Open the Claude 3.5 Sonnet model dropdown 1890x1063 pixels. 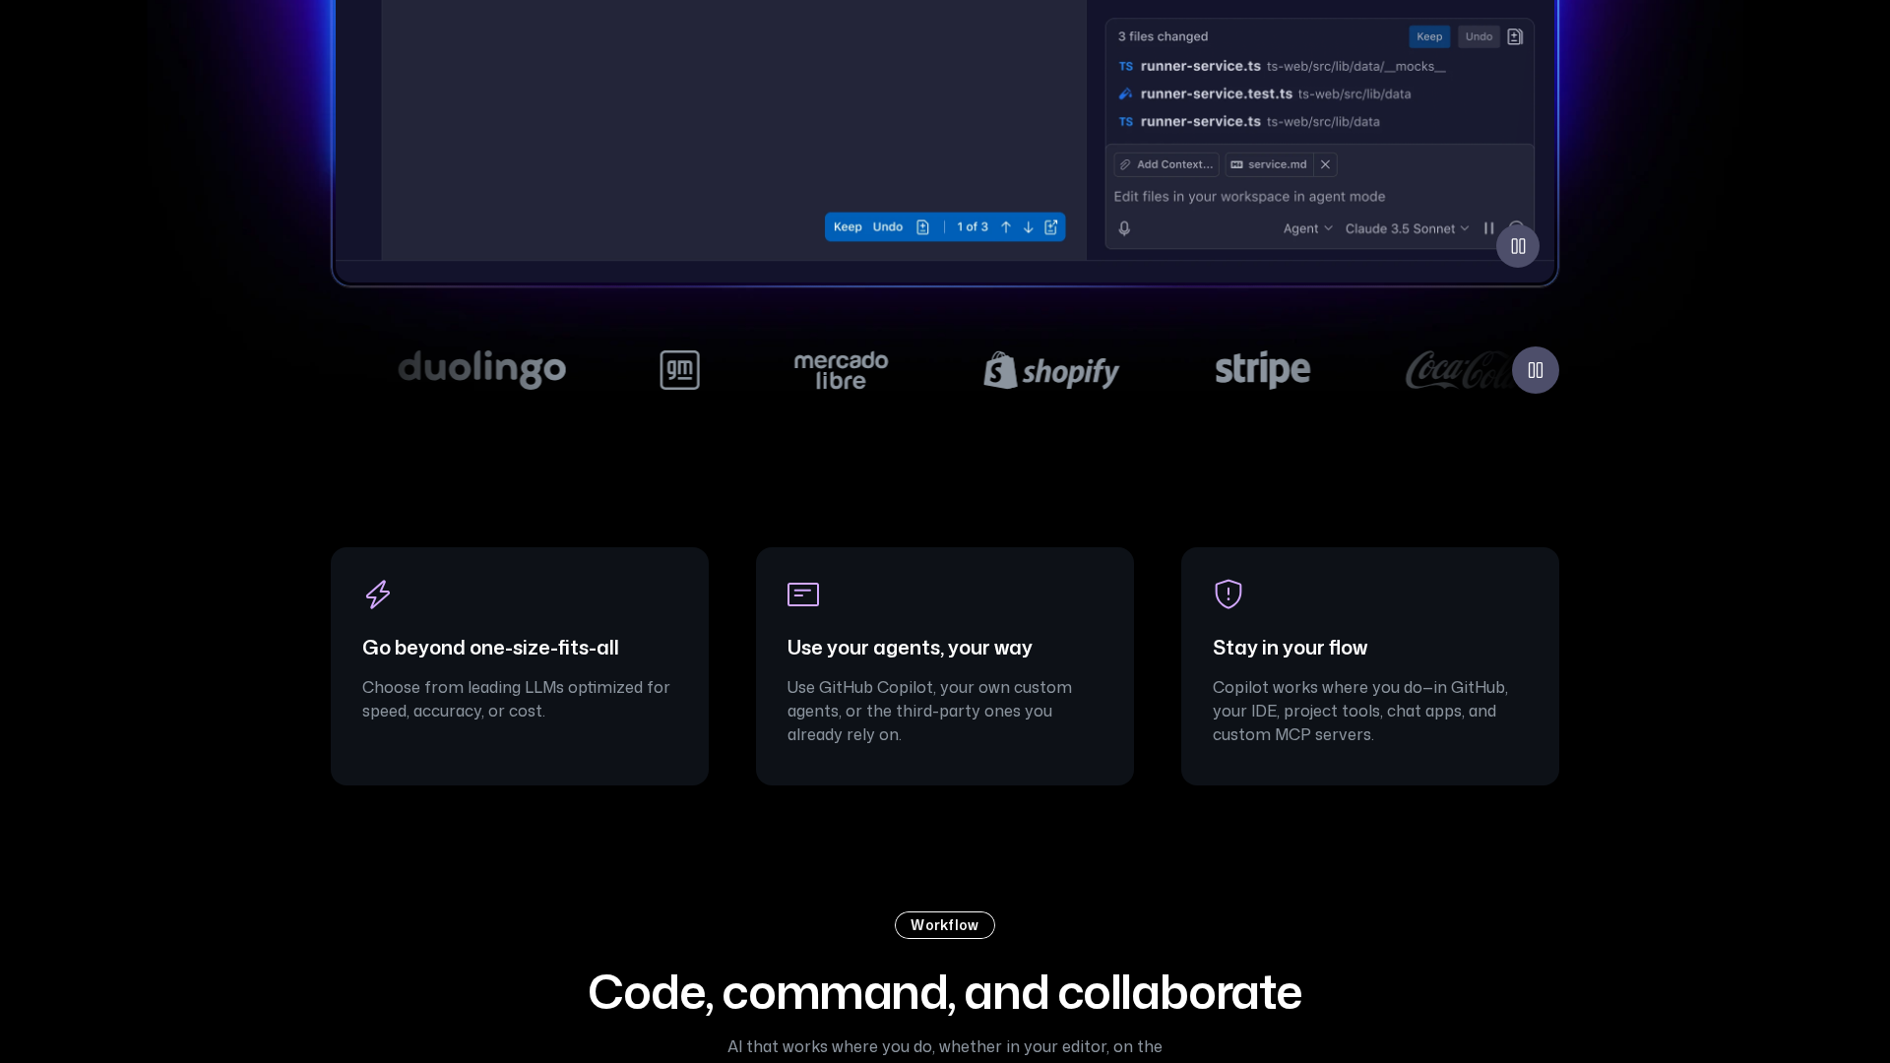(x=1407, y=228)
